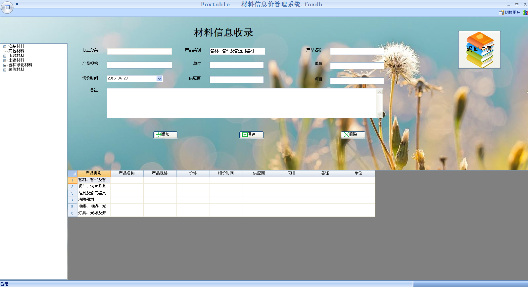Expand the 安装材料 tree node
This screenshot has height=287, width=528.
[x=5, y=47]
